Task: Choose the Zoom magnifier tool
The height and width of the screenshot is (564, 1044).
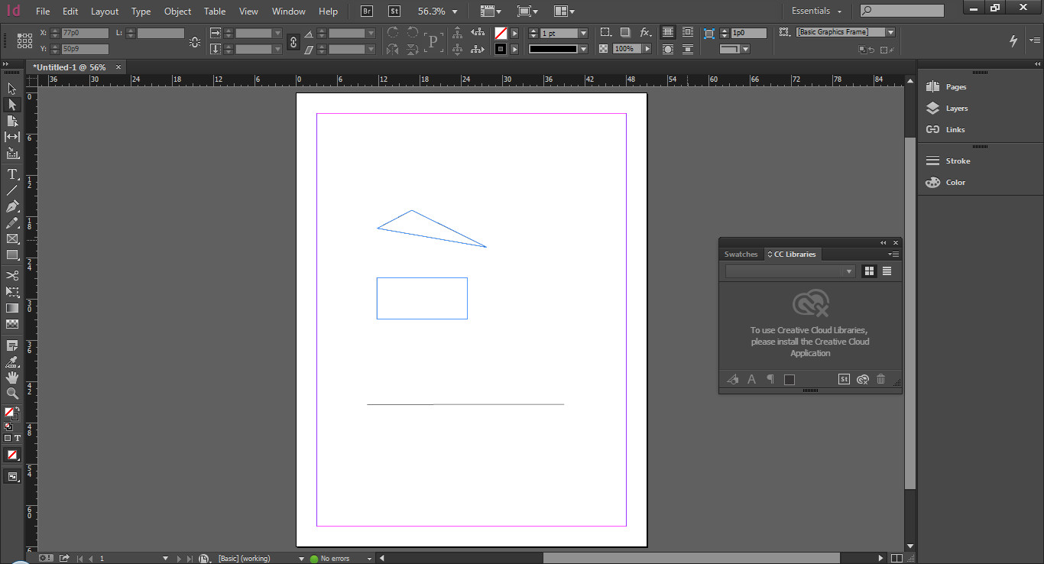Action: 12,394
